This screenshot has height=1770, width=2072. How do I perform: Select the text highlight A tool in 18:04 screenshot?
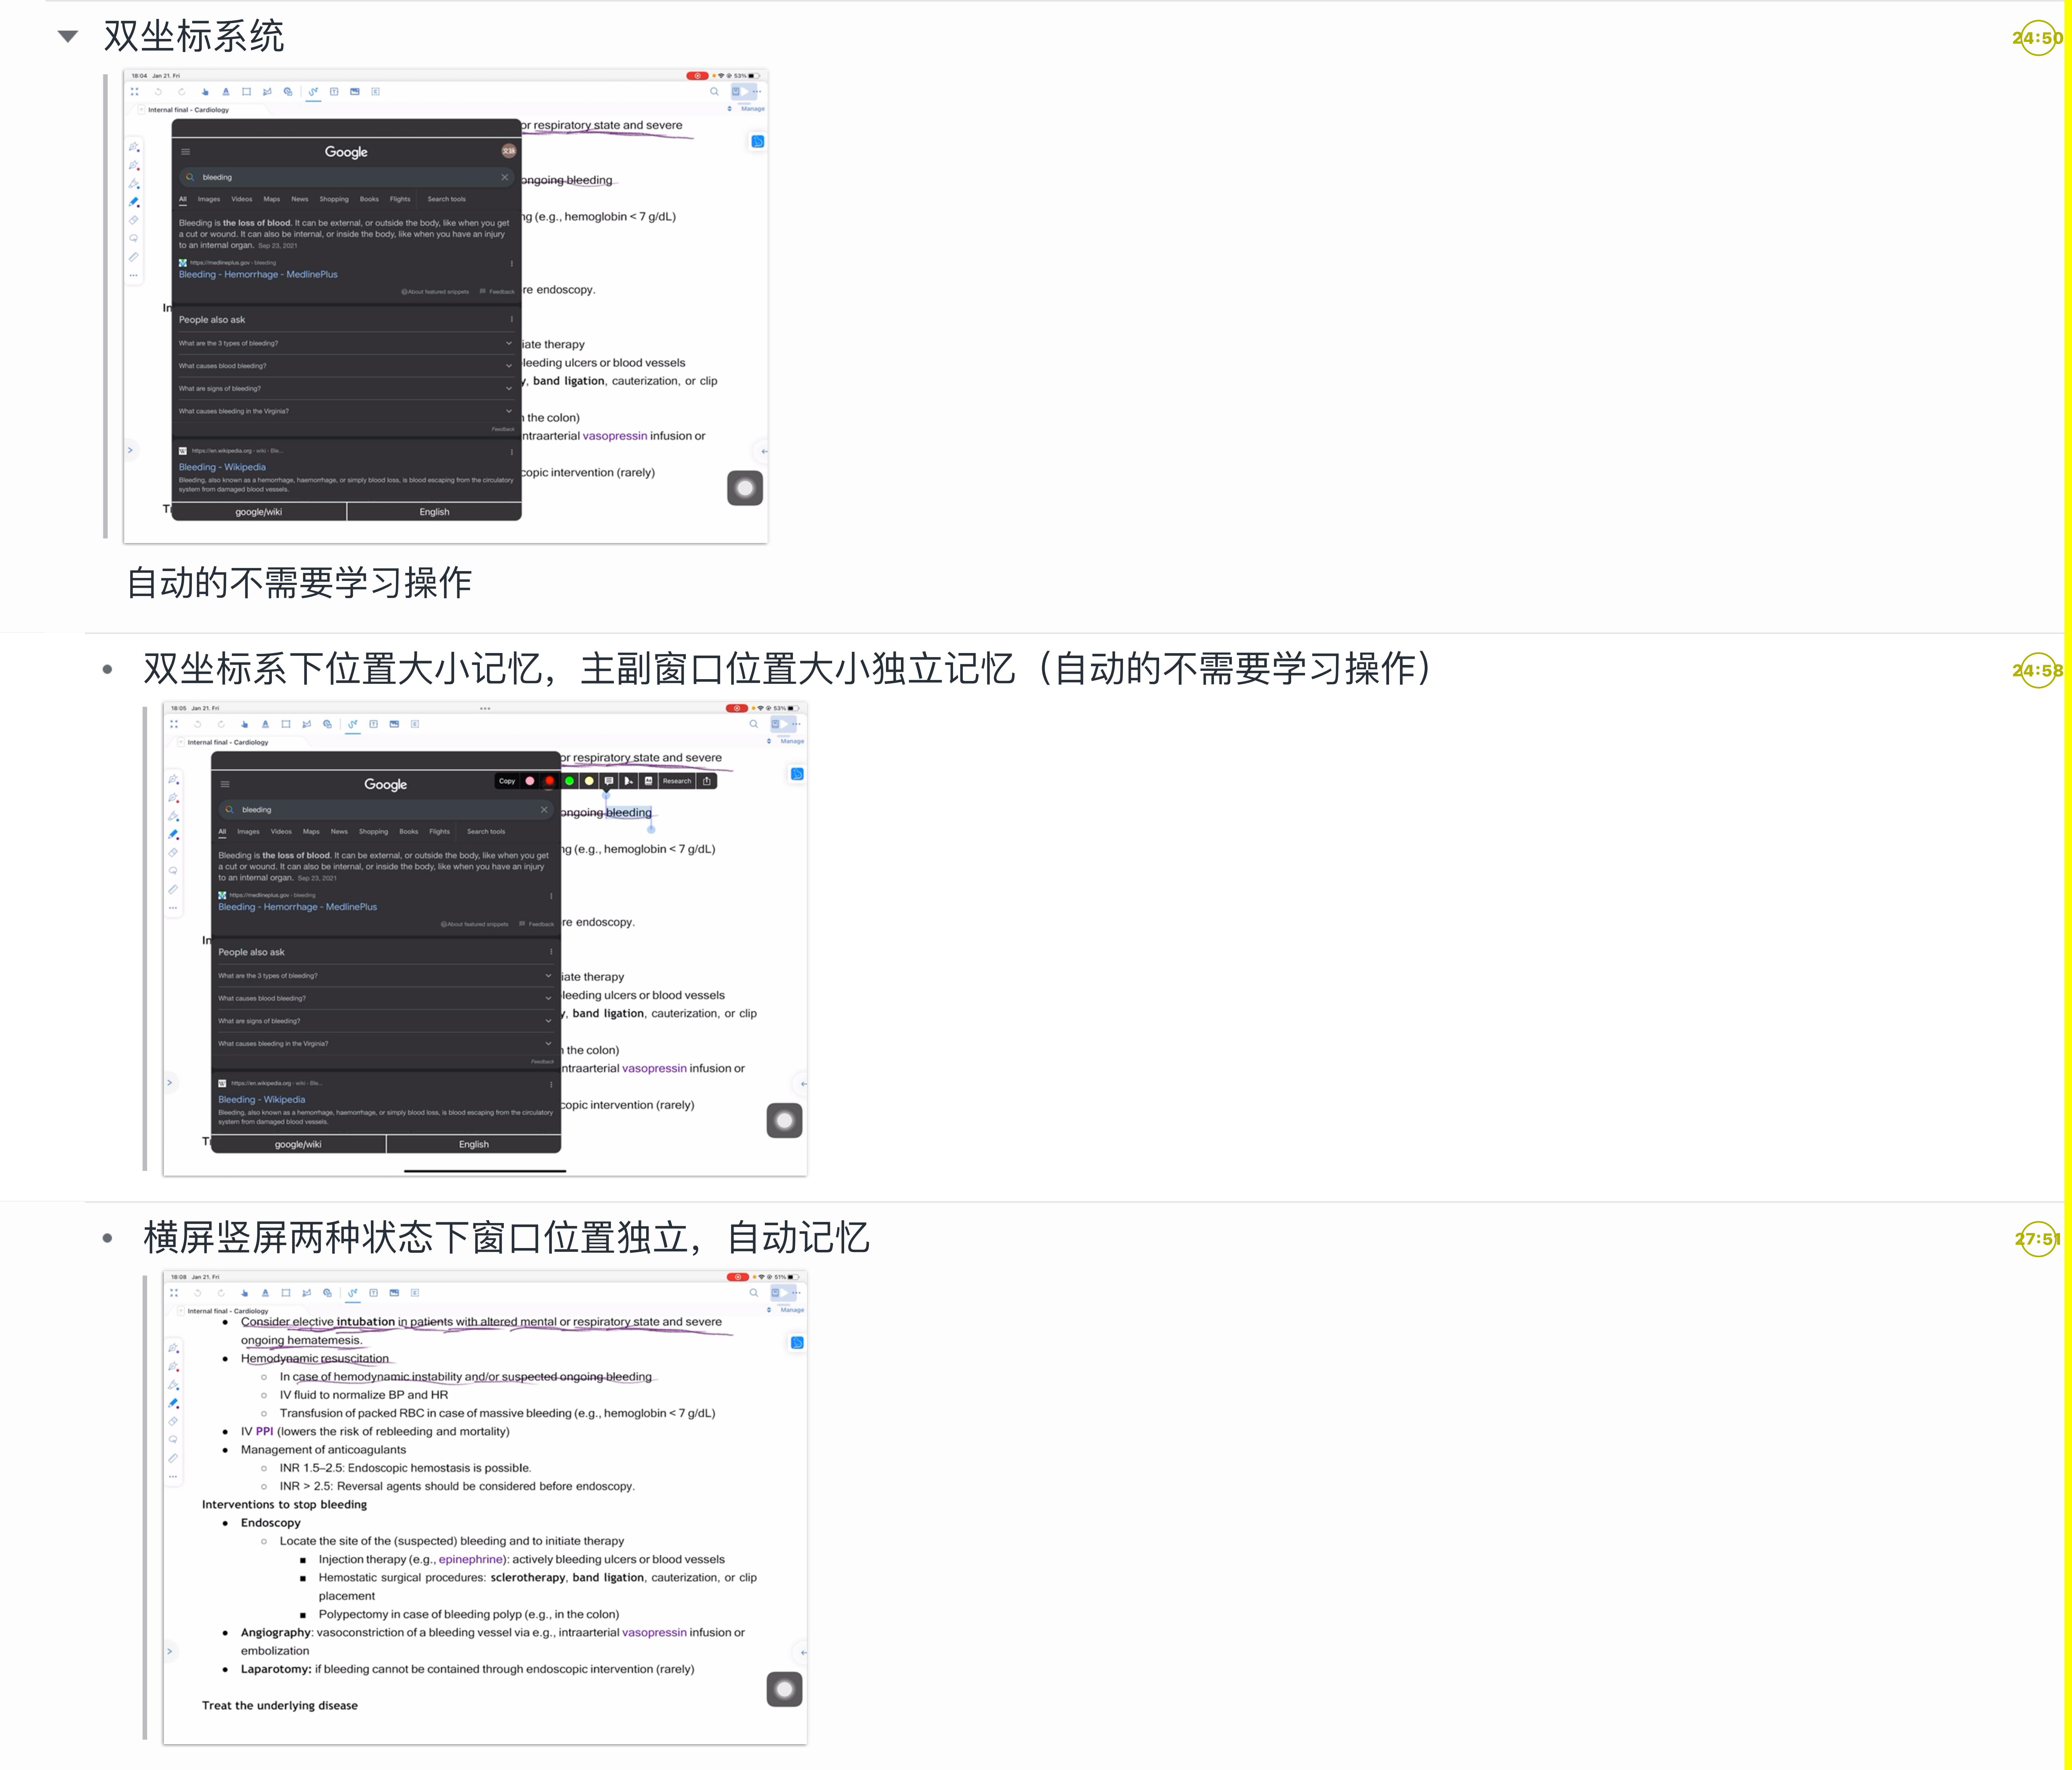point(226,92)
